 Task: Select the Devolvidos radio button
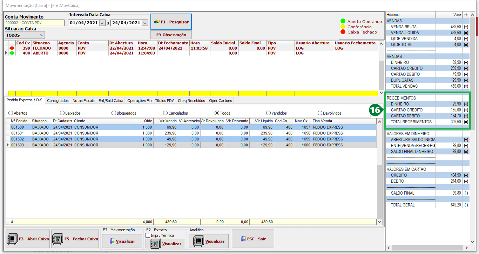[320, 113]
